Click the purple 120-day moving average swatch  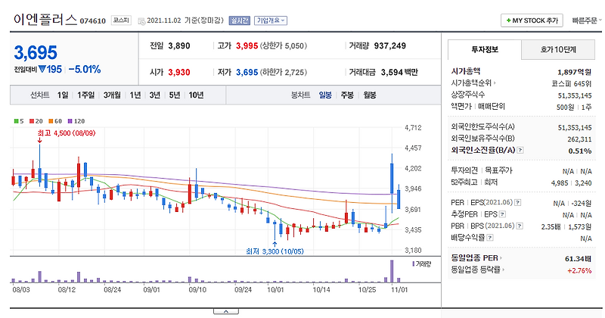[70, 121]
